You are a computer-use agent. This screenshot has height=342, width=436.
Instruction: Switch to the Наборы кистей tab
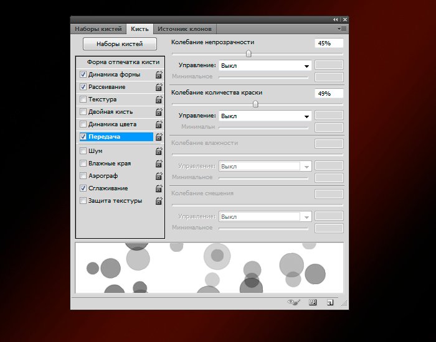pyautogui.click(x=98, y=29)
